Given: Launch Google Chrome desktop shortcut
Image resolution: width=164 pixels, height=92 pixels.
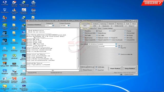Looking at the screenshot, I should 5,57.
